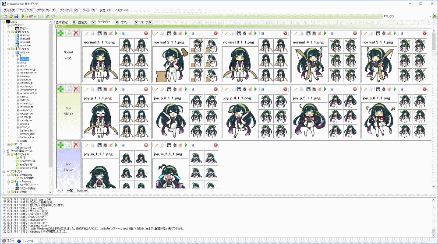Click the green plus icon in Normal row

pos(60,34)
